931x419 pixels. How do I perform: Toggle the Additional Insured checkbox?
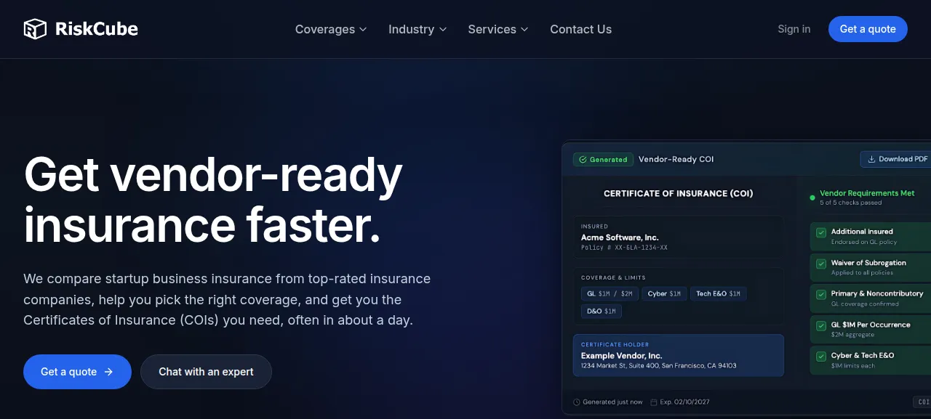(x=821, y=232)
